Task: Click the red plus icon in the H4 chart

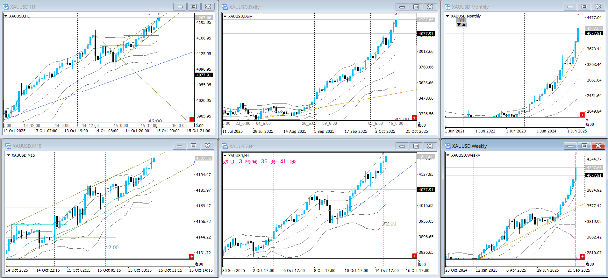Action: [414, 256]
